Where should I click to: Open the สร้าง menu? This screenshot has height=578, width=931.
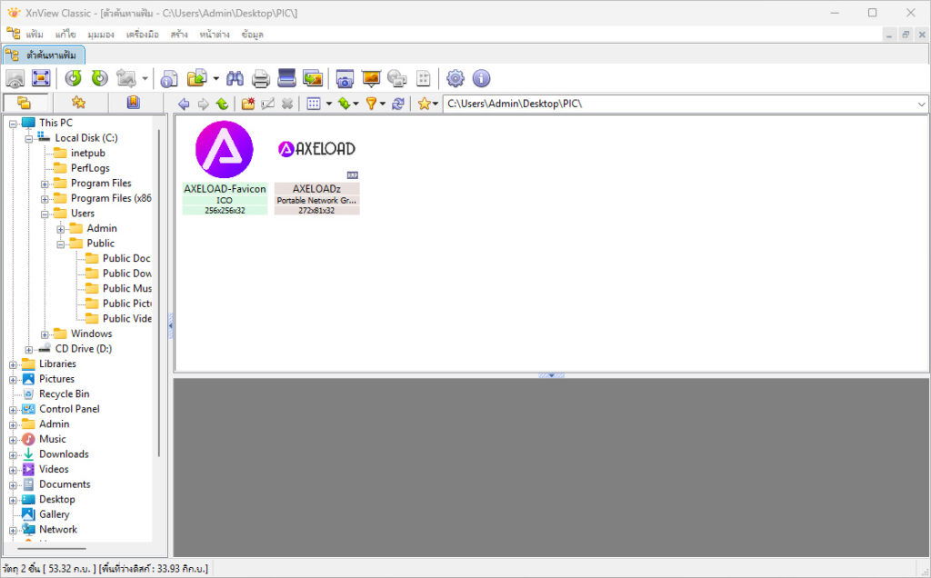click(179, 35)
